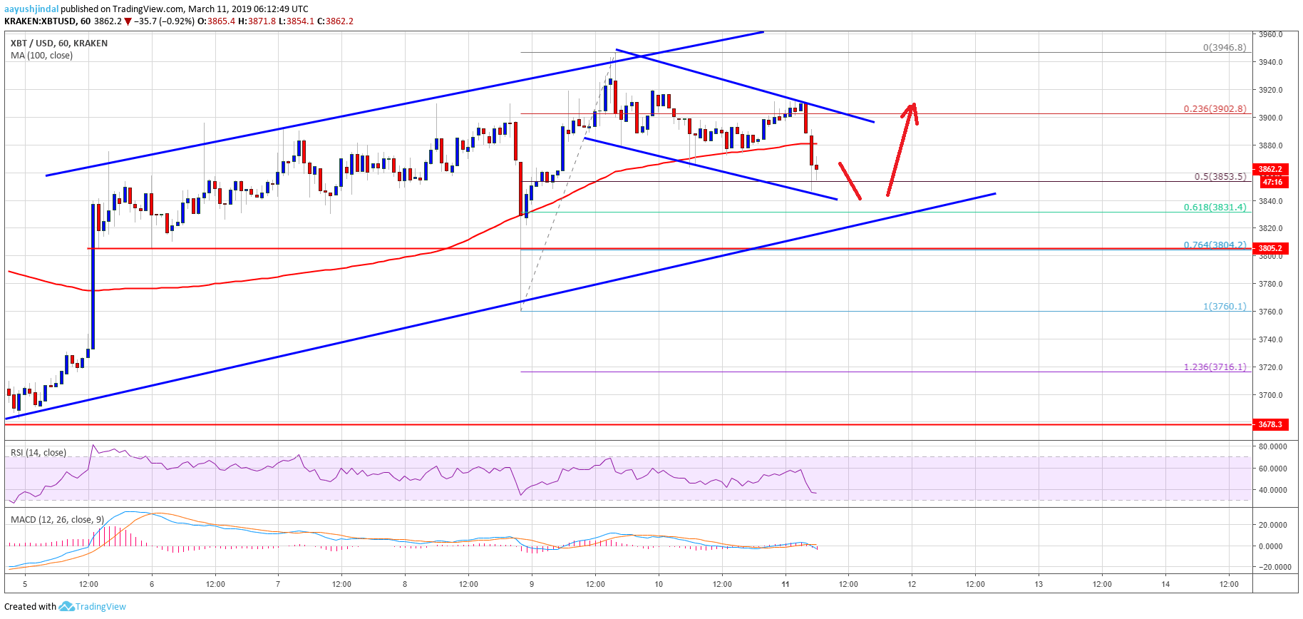The height and width of the screenshot is (619, 1303).
Task: Click the 3960.0 price axis value
Action: pos(1271,34)
